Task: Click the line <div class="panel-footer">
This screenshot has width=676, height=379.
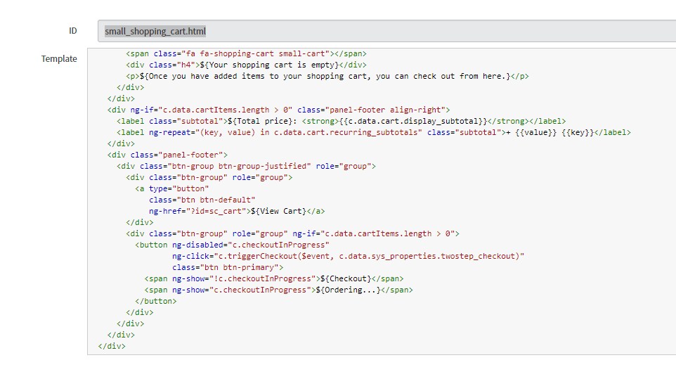Action: pyautogui.click(x=167, y=155)
